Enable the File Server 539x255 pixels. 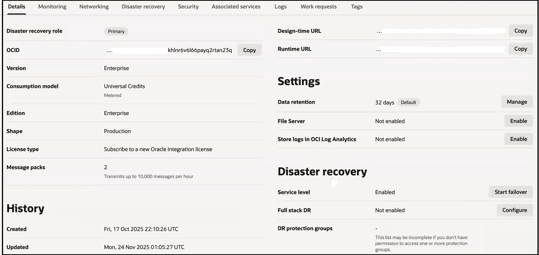tap(518, 121)
